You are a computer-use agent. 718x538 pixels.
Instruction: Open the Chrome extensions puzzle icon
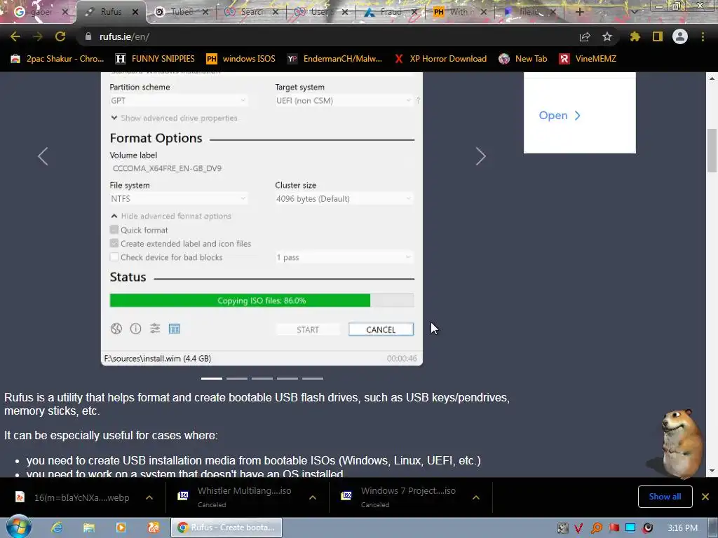635,36
